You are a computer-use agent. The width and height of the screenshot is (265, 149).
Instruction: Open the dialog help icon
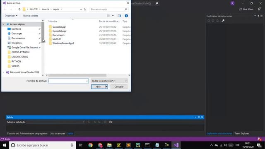point(126,16)
